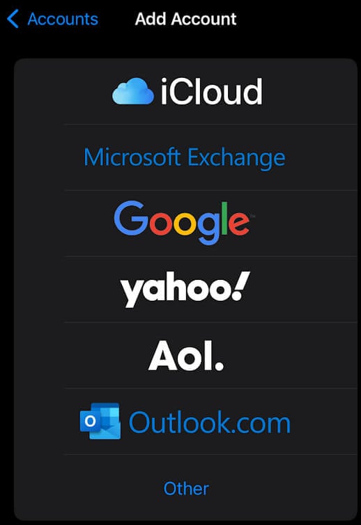Choose the iCloud account option

(185, 91)
